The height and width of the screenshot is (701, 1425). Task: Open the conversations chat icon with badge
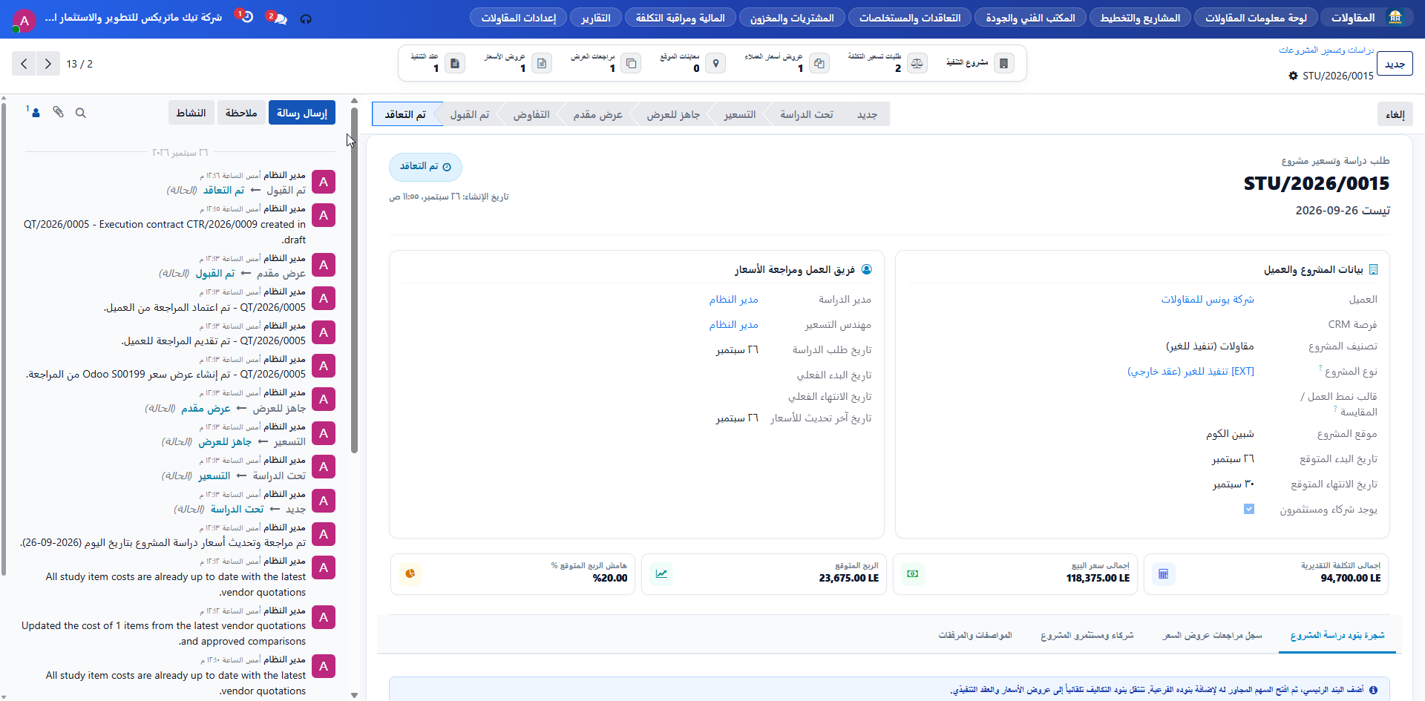click(x=280, y=18)
